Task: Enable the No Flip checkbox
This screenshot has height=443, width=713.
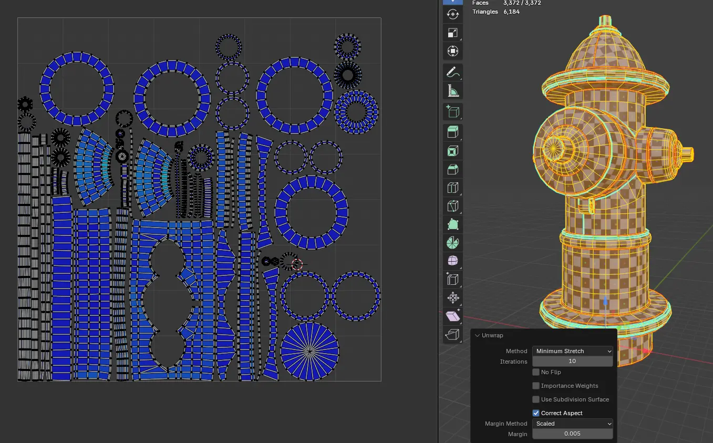Action: 536,372
